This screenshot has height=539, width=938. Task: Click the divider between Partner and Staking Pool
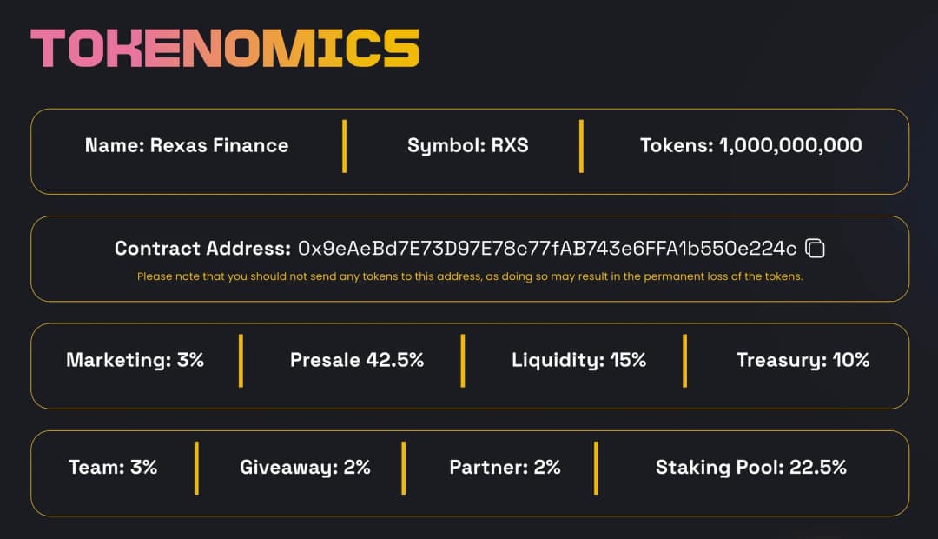[597, 468]
